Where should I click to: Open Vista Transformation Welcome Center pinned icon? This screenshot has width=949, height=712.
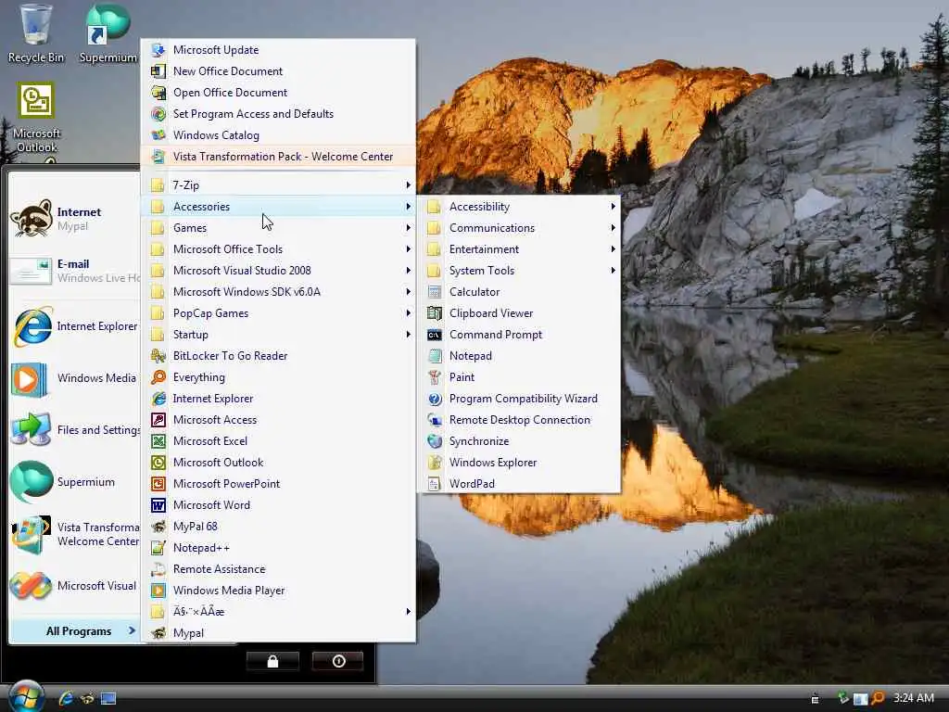pos(31,535)
